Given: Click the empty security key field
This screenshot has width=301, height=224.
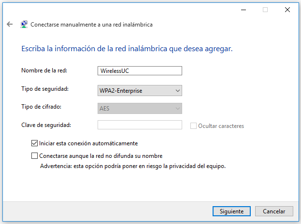Looking at the screenshot, I should click(x=140, y=125).
